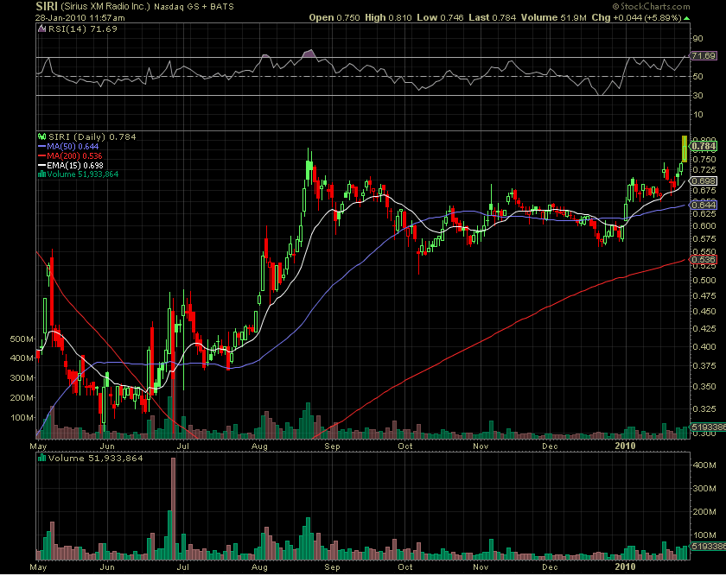
Task: Click the blue MA(50) line marker in legend
Action: point(41,147)
